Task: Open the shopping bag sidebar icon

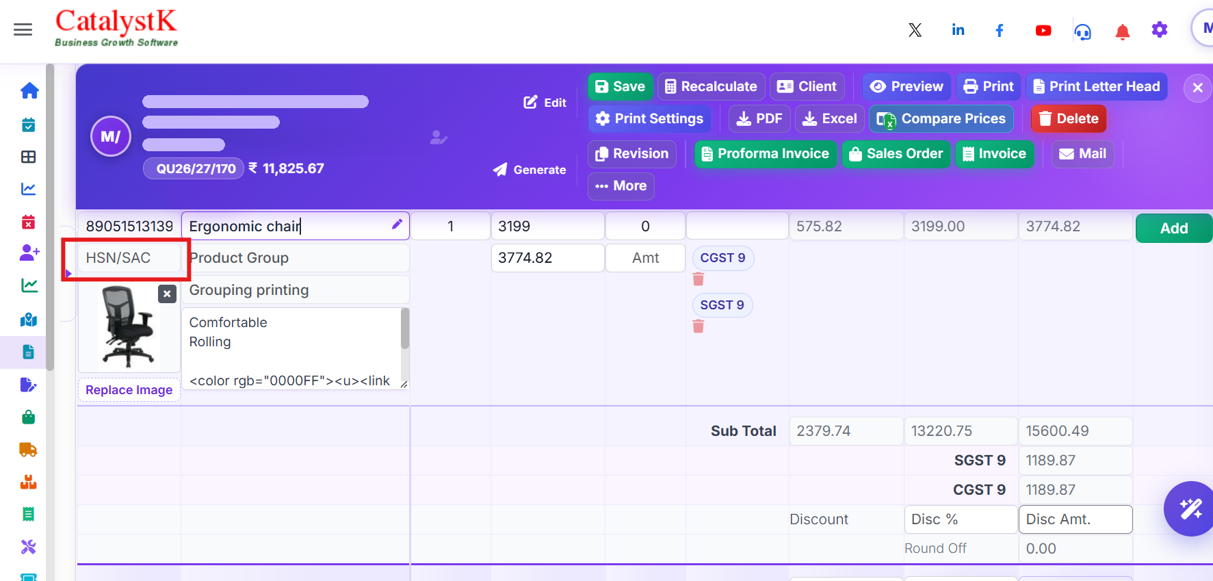Action: click(x=29, y=417)
